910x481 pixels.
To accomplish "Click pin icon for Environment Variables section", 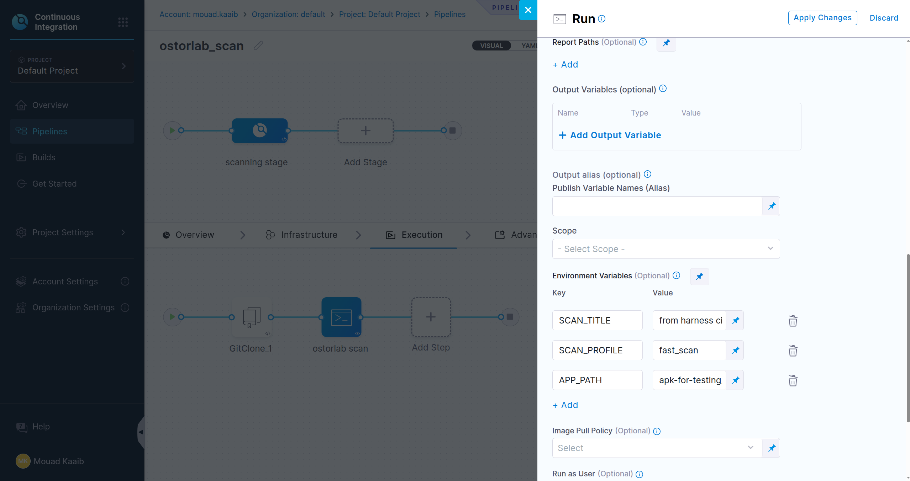I will (x=699, y=276).
